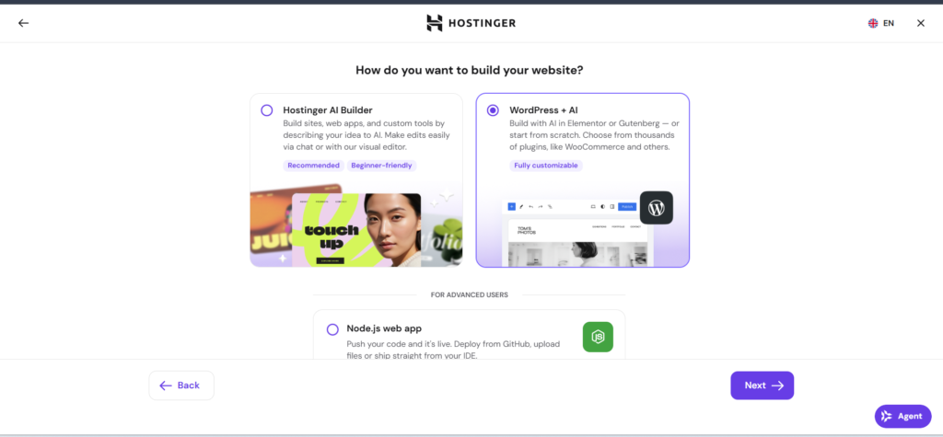The width and height of the screenshot is (943, 437).
Task: Click the Hostinger logo in the header
Action: coord(471,23)
